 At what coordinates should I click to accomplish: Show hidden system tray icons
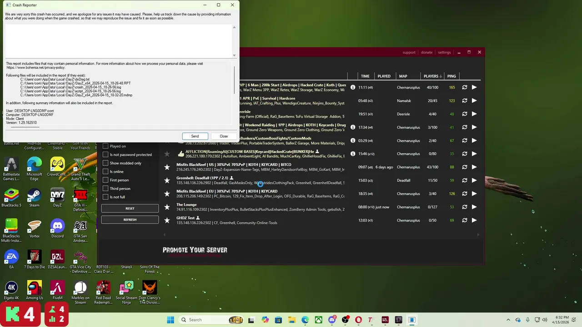pos(508,320)
